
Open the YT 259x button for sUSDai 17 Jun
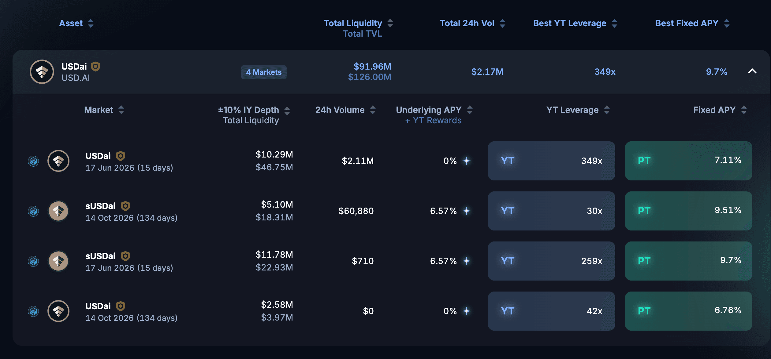click(551, 261)
